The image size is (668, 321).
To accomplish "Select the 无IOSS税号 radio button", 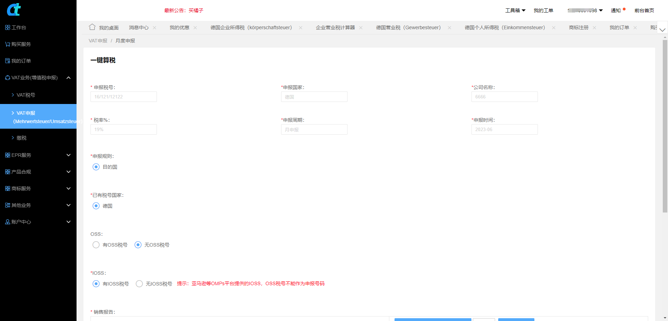I will [139, 284].
